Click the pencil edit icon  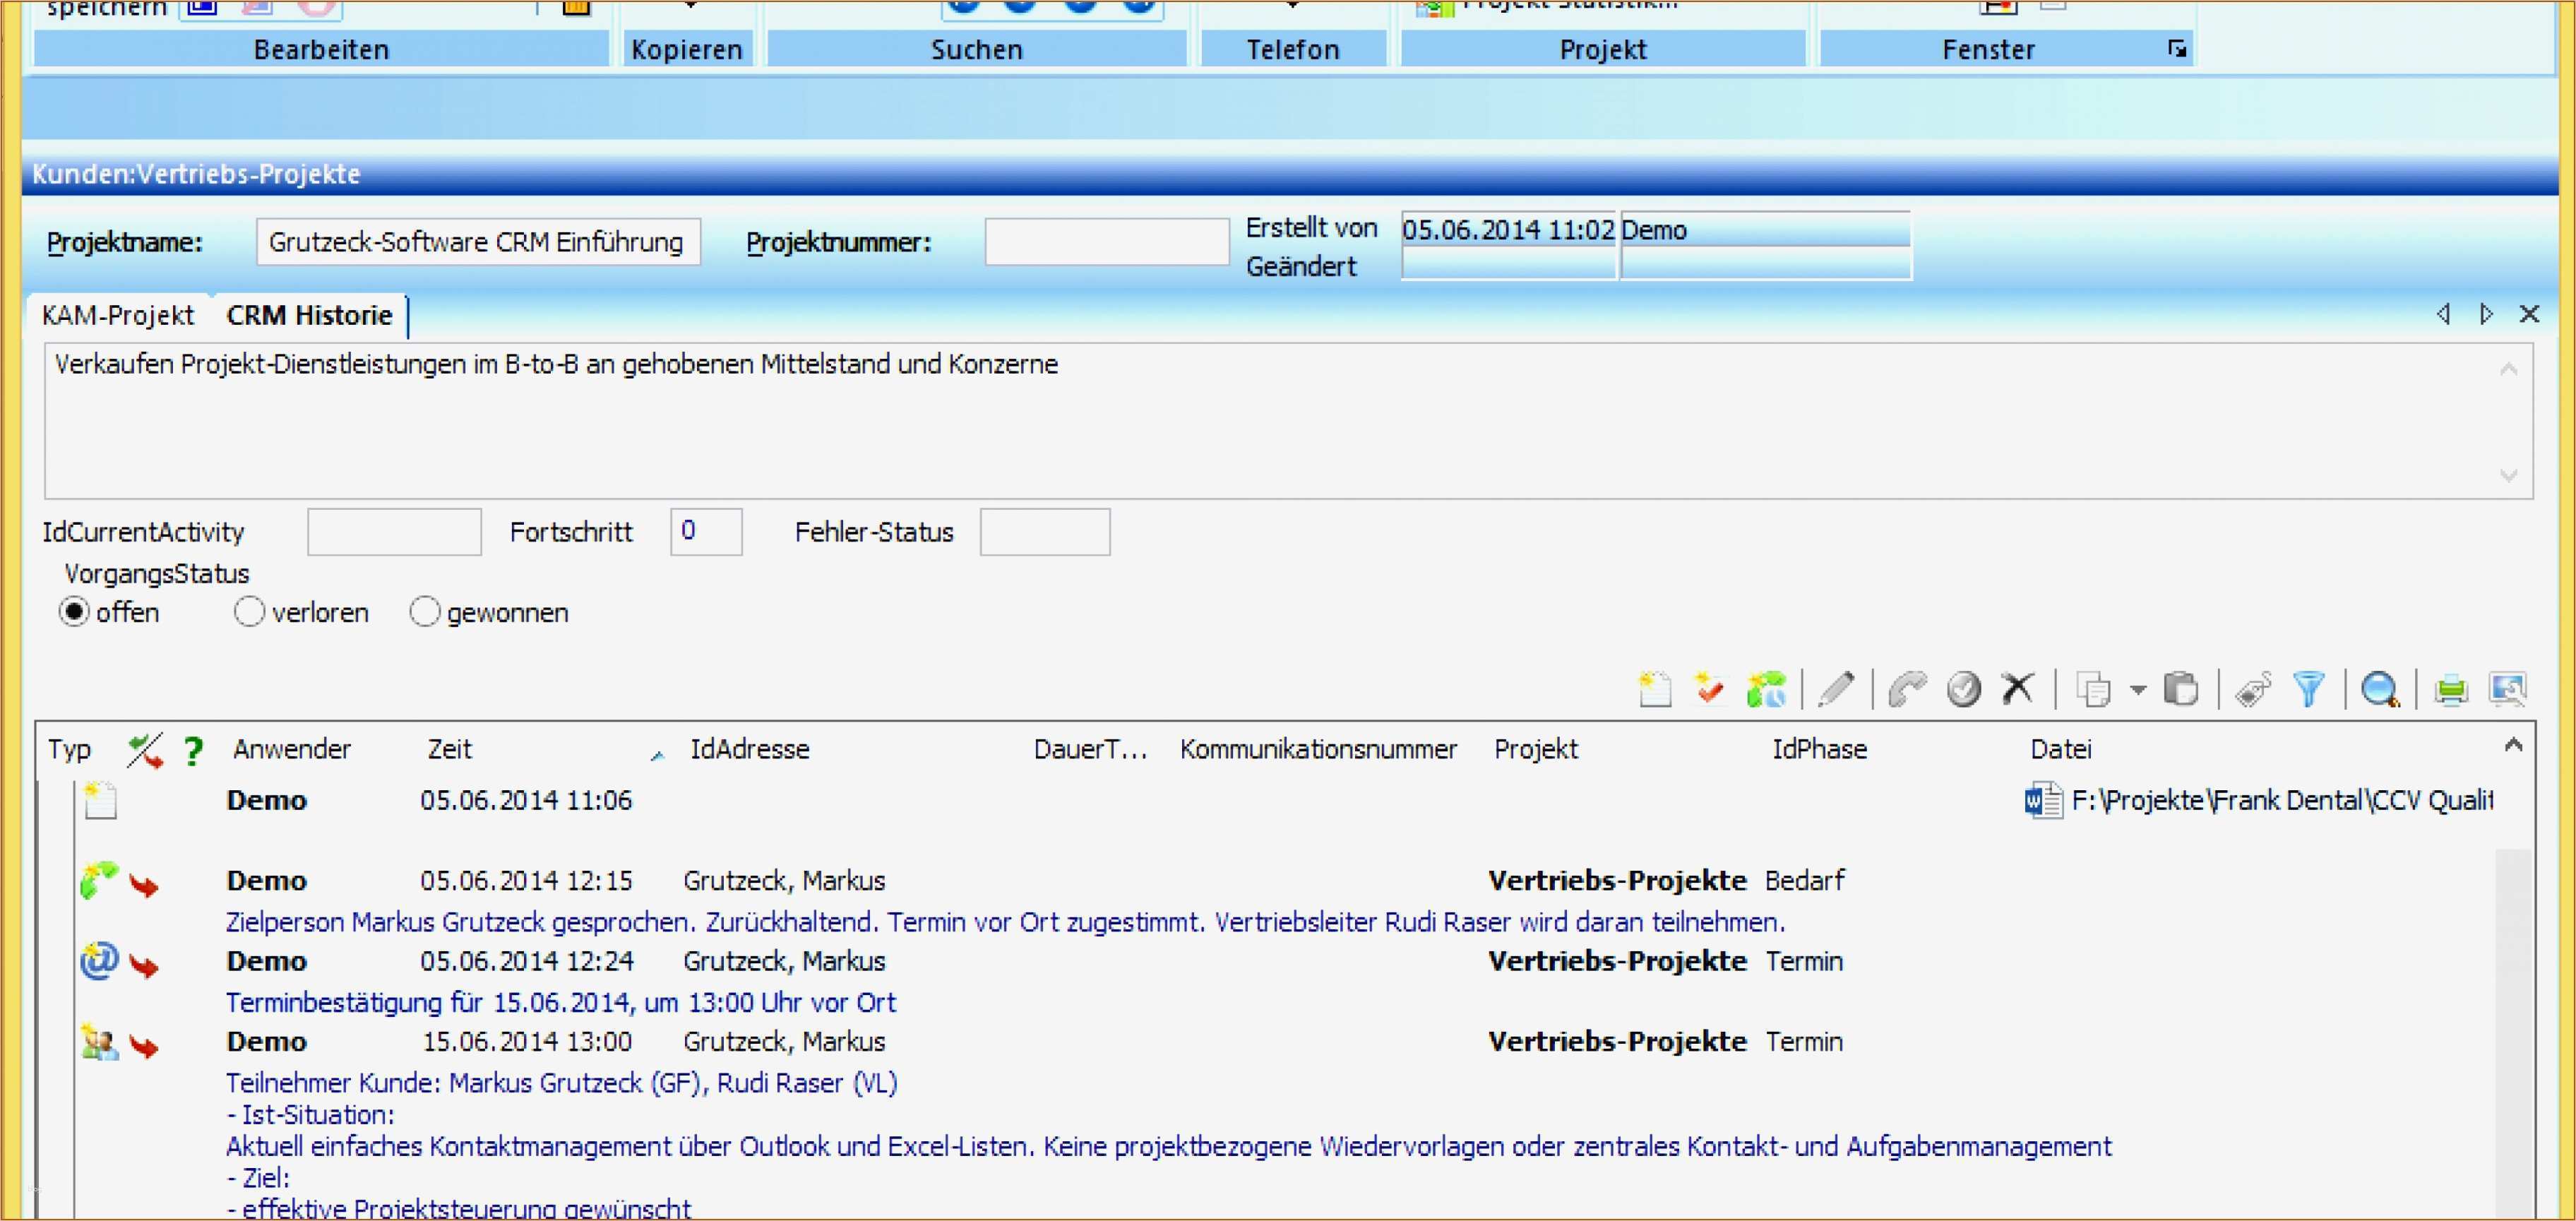tap(1836, 689)
